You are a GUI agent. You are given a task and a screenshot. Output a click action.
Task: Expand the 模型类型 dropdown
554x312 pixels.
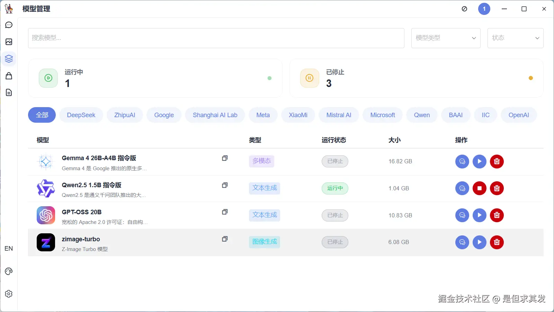click(x=446, y=38)
